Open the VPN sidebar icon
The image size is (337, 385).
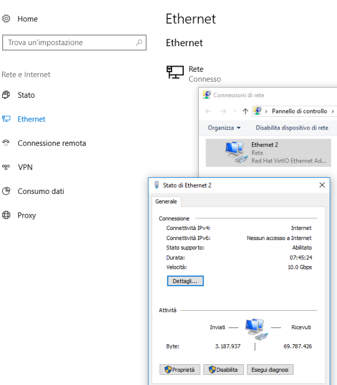tap(6, 167)
